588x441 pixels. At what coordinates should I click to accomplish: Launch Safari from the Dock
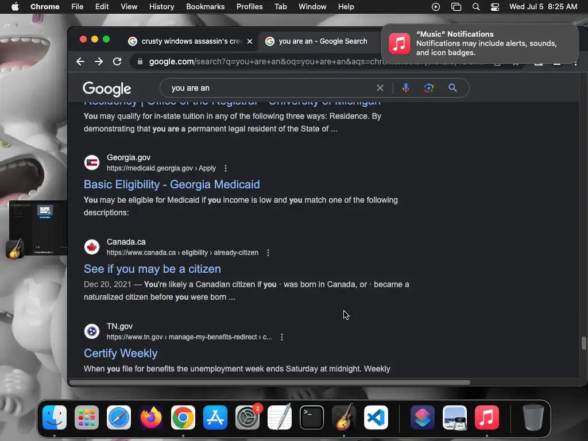click(x=119, y=417)
